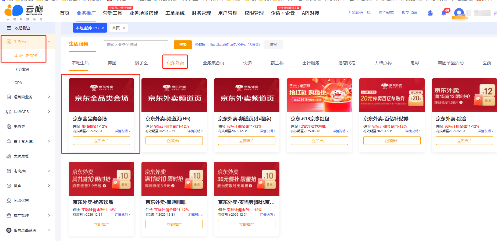Open 详情说明 for 京东外卖-频道页(小程序)

pos(268,131)
